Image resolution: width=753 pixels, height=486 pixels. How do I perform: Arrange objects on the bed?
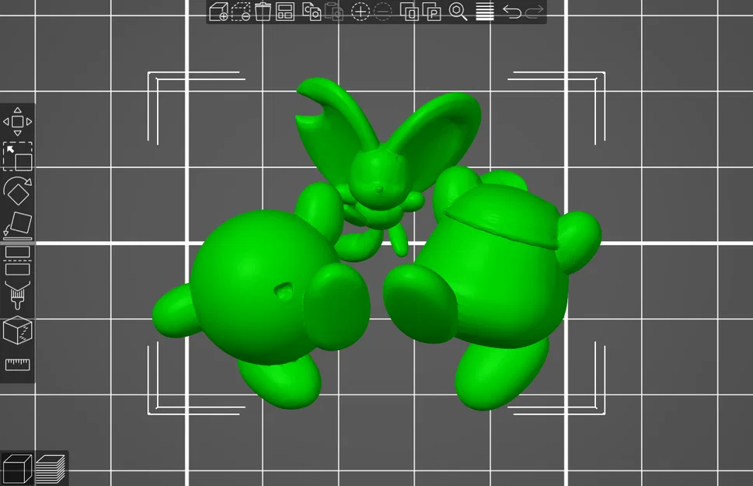pyautogui.click(x=285, y=12)
